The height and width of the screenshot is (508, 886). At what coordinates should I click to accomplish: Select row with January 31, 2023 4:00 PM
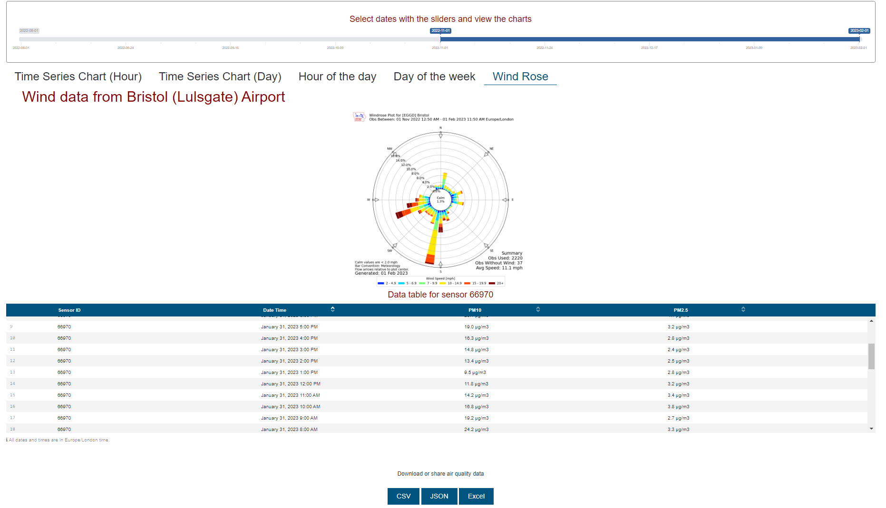tap(437, 338)
